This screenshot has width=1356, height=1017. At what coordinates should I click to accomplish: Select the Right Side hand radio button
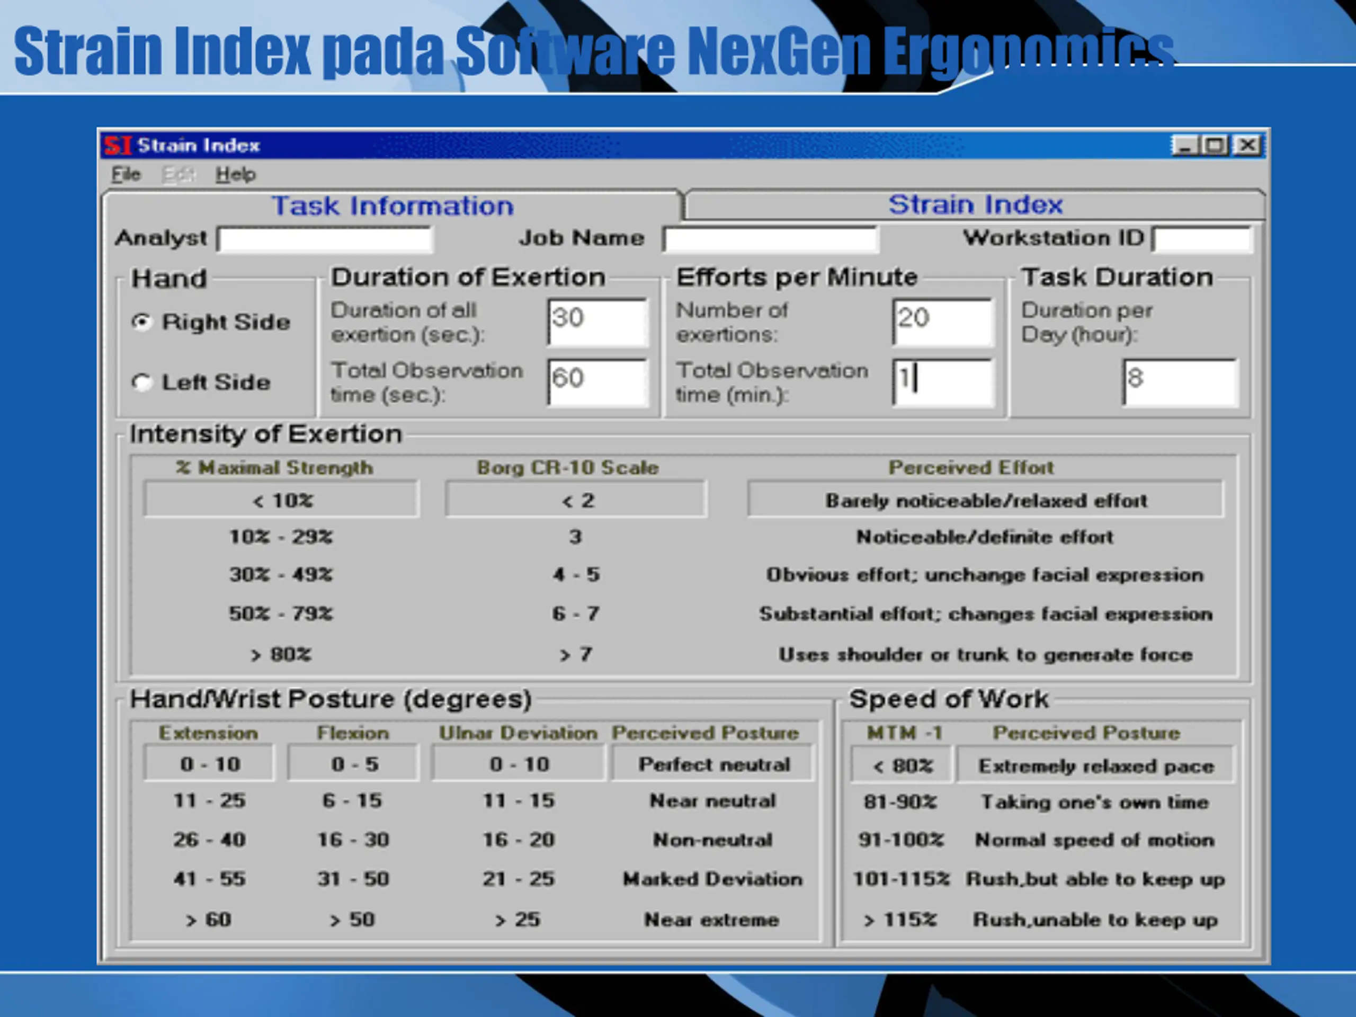tap(141, 322)
